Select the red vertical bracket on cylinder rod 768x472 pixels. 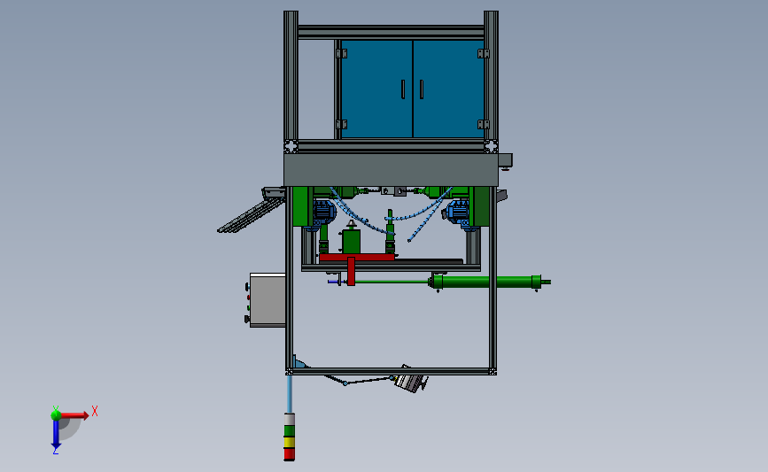(351, 271)
